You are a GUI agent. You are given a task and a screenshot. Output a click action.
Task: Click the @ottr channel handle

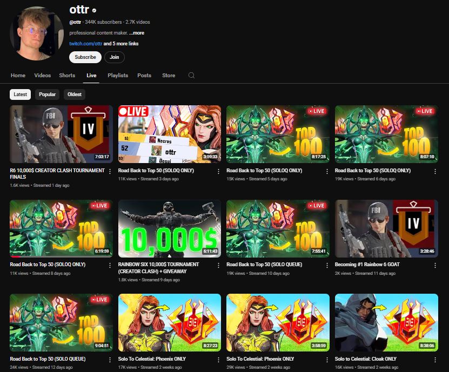[75, 22]
